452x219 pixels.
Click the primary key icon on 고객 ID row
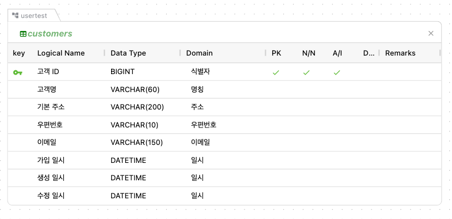(17, 72)
